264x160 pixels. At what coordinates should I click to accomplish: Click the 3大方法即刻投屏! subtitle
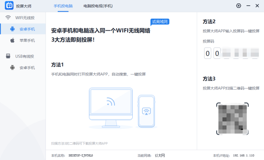pos(73,40)
